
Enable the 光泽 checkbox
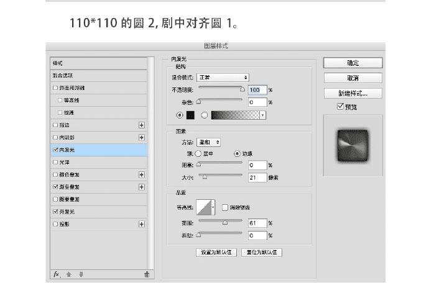55,162
